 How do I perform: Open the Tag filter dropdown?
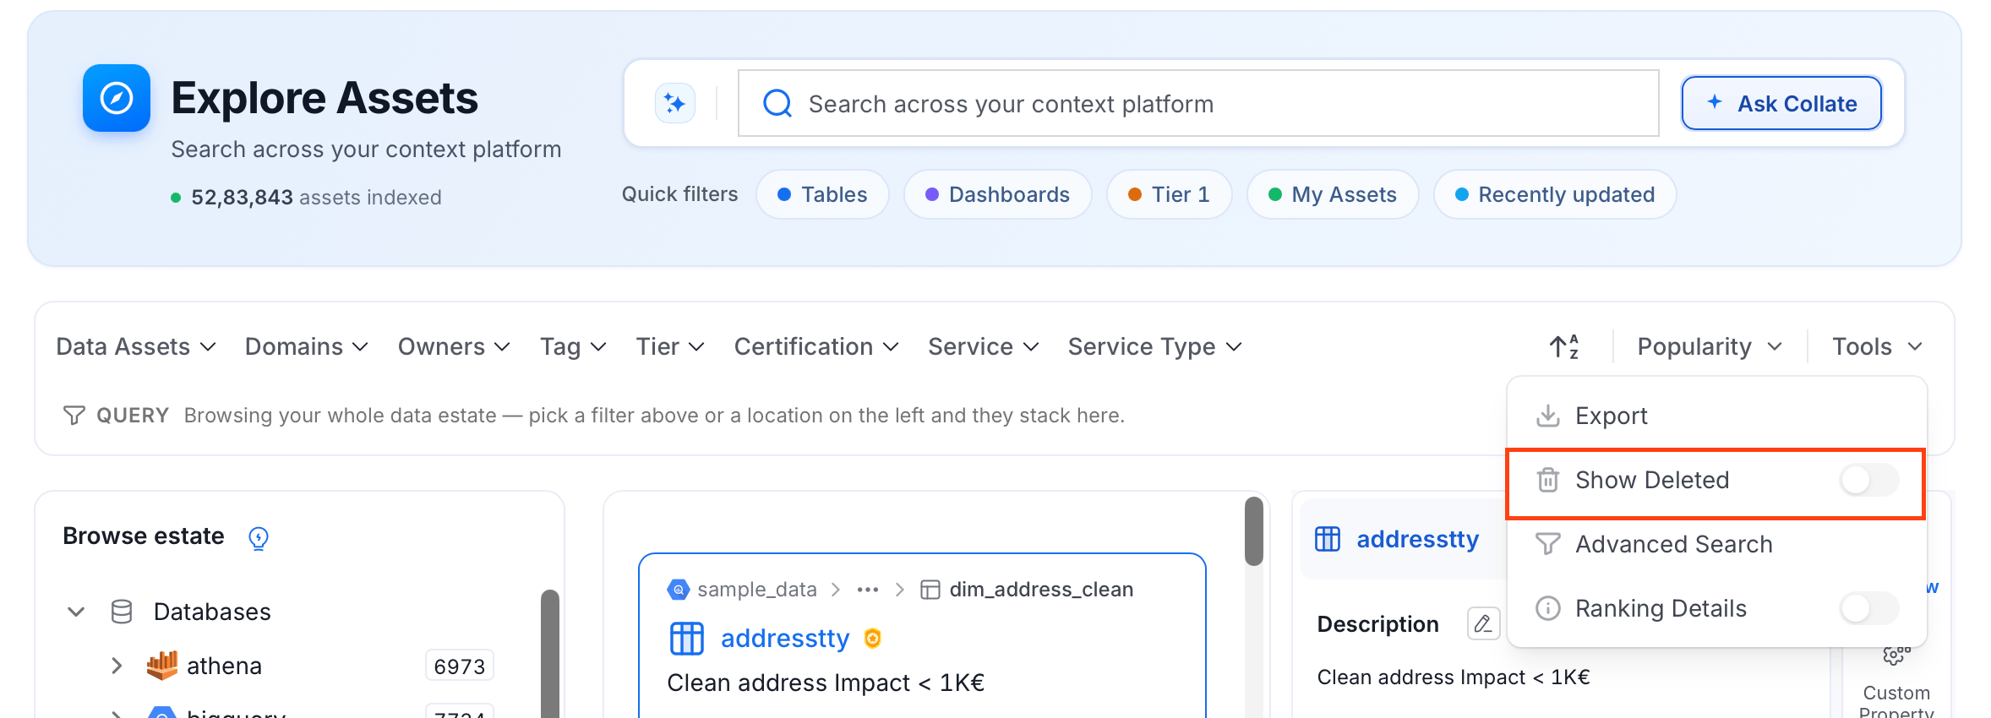(574, 346)
